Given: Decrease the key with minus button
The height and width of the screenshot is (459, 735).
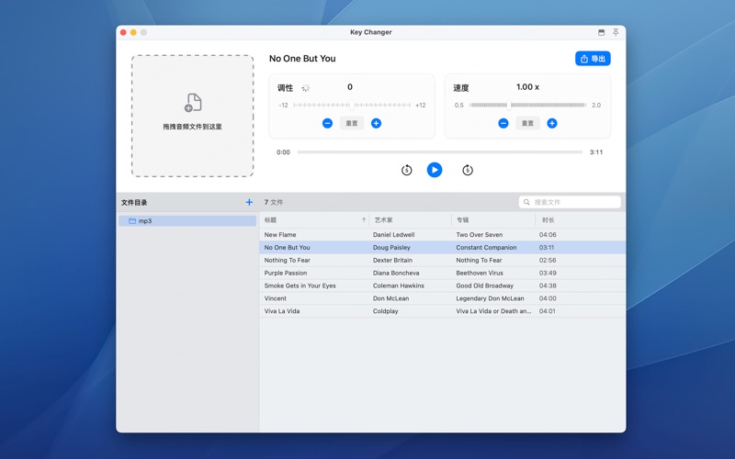Looking at the screenshot, I should pyautogui.click(x=327, y=123).
